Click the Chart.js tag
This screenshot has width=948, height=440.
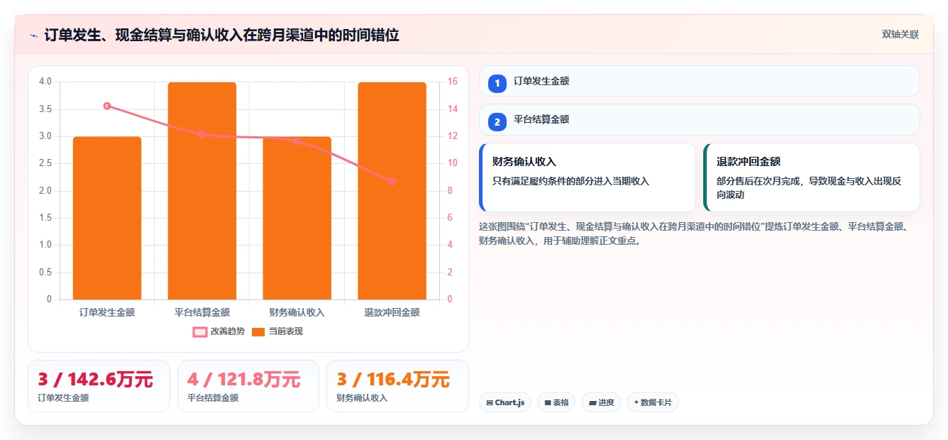click(505, 402)
